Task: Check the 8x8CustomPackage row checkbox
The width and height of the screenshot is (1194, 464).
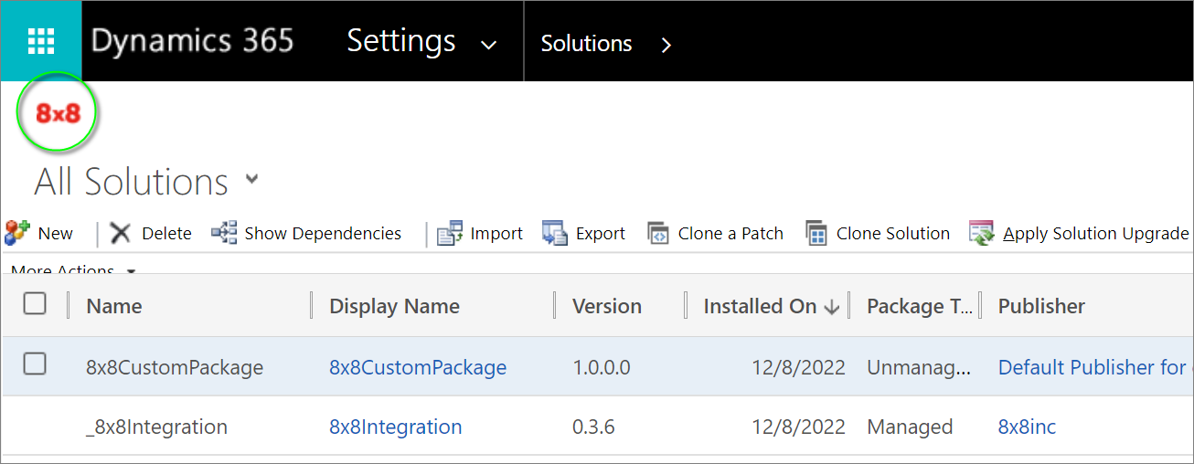Action: click(x=35, y=364)
